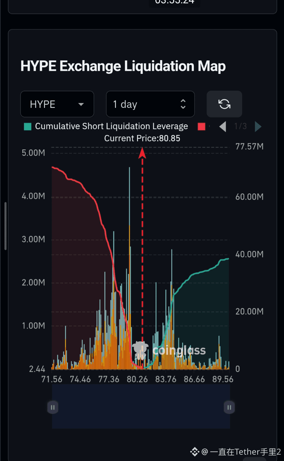Click the 2.44 left axis minimum label

(37, 369)
